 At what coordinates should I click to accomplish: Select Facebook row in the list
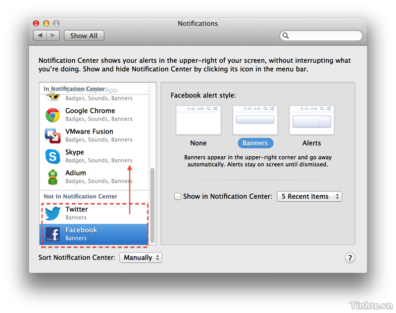(94, 234)
